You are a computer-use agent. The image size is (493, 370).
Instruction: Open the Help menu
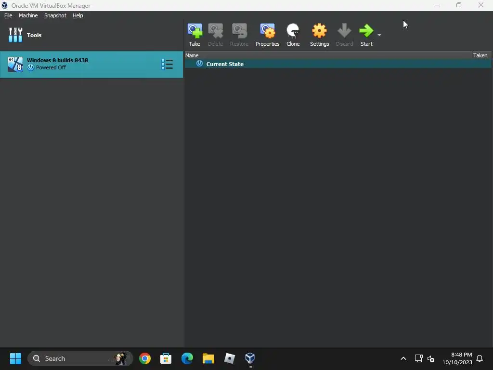[x=78, y=15]
